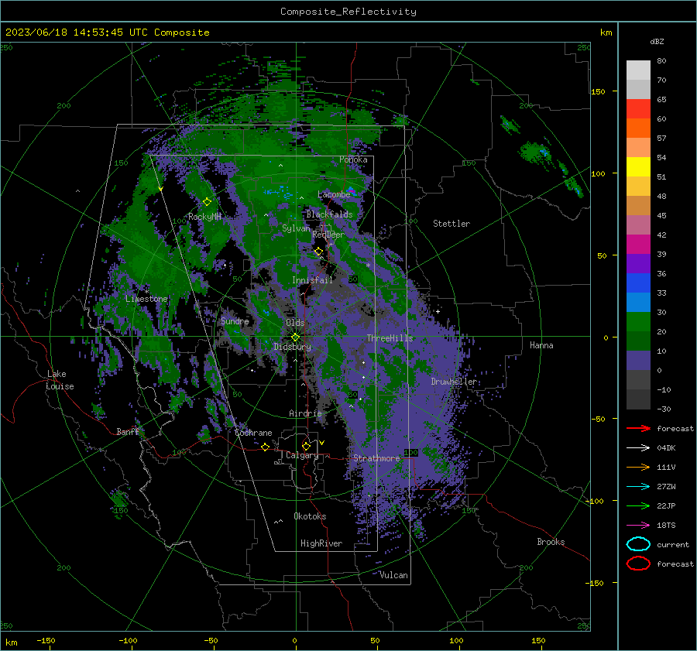Viewport: 697px width, 651px height.
Task: Click the Composite_Reflectivity title
Action: (x=348, y=12)
